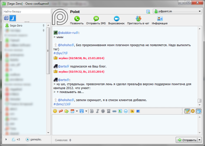Switch to the blue 'j' conversations tab

[x=13, y=18]
